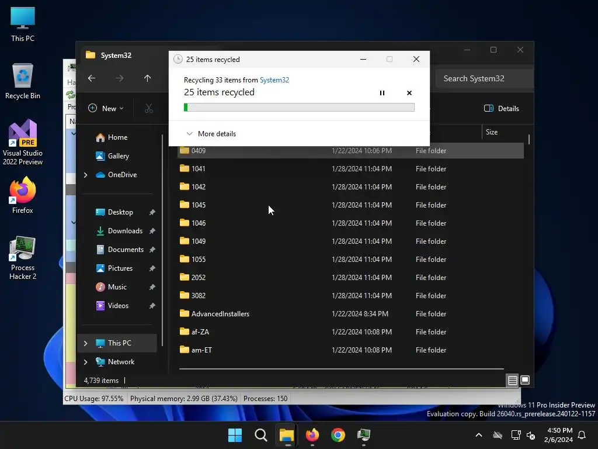Screen dimensions: 598x449
Task: Expand This PC tree node
Action: 85,343
